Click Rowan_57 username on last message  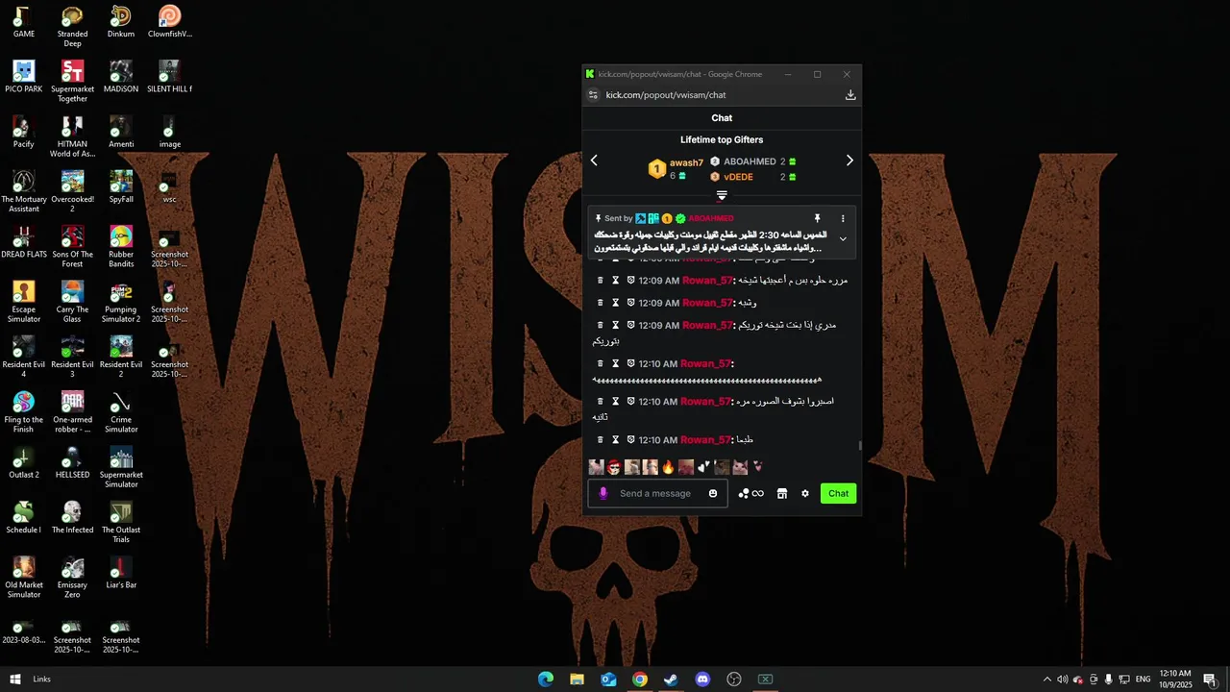click(705, 439)
